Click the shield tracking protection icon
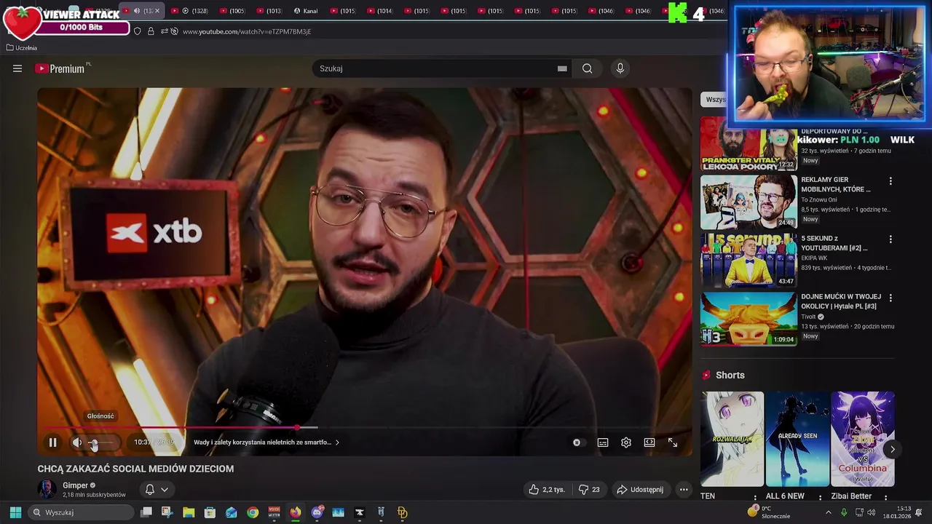 click(138, 31)
